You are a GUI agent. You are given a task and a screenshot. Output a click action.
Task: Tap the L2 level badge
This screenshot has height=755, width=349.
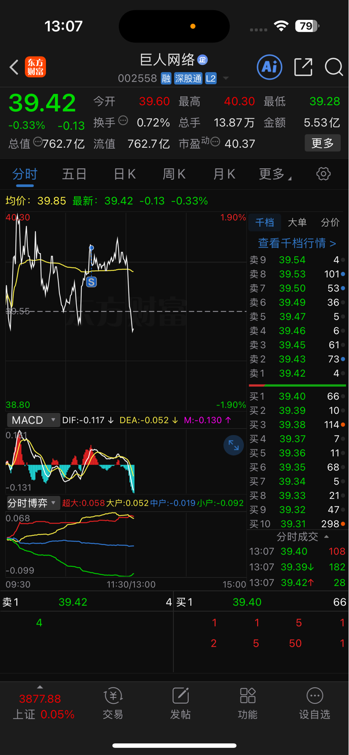coord(211,78)
